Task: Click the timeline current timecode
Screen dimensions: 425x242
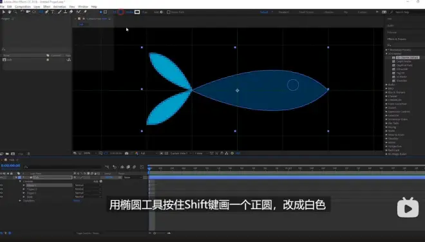Action: (x=10, y=165)
